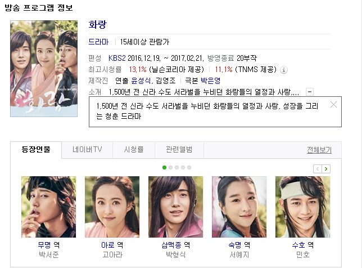Click the KBS2 channel link

tap(117, 58)
